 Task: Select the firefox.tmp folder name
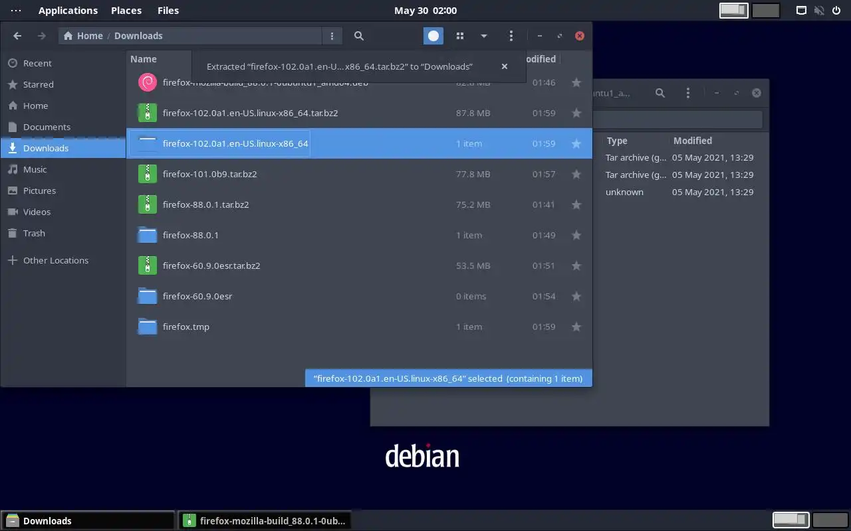186,327
